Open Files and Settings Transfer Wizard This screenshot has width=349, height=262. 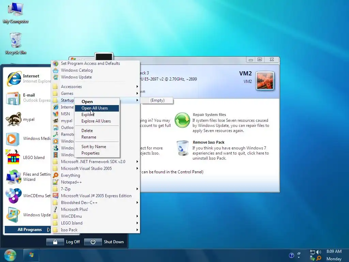tap(28, 177)
